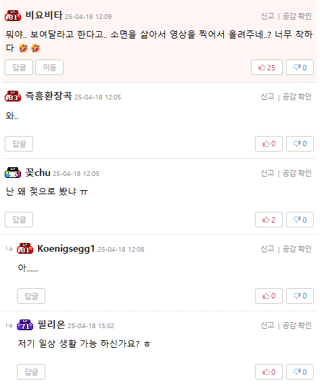Click the purple level 71 badge of 필리온
Image resolution: width=320 pixels, height=385 pixels.
point(25,325)
